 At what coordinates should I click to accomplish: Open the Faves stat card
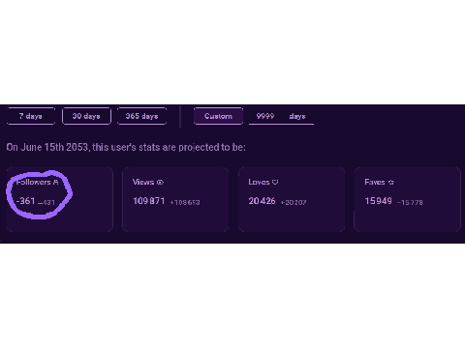click(407, 199)
